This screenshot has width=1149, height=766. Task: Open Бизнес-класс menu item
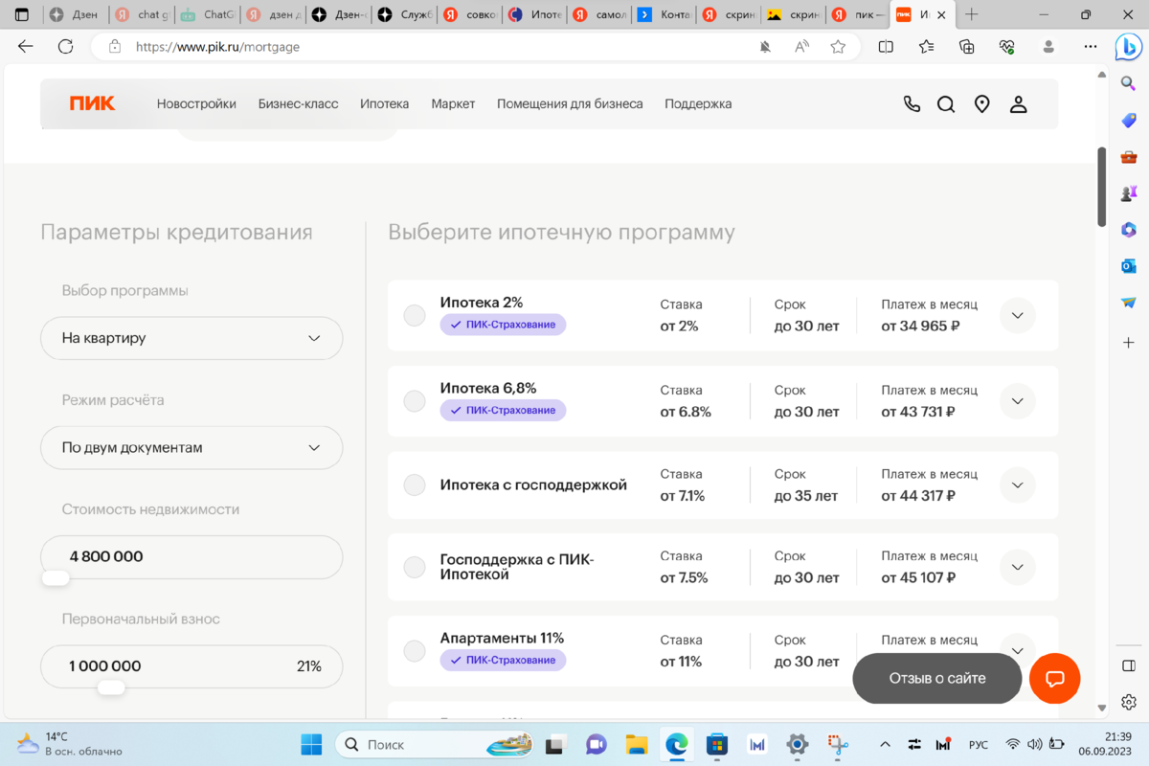click(298, 103)
